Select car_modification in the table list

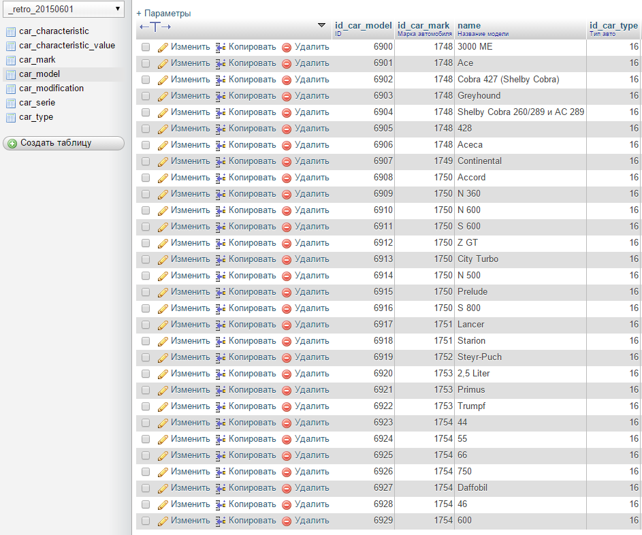pos(51,88)
